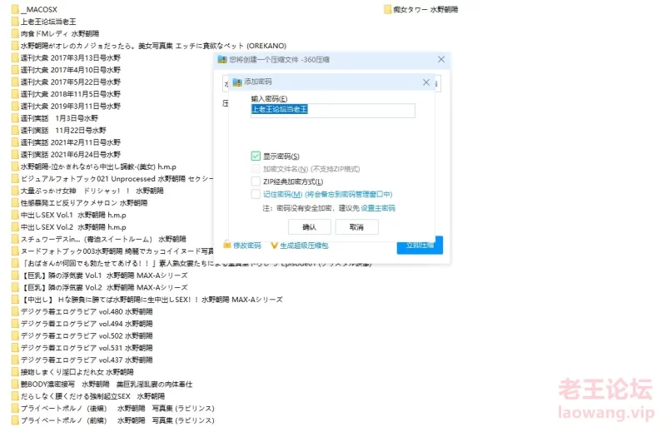The height and width of the screenshot is (427, 666).
Task: Select folder icon of the vol.494 row
Action: [x=15, y=324]
